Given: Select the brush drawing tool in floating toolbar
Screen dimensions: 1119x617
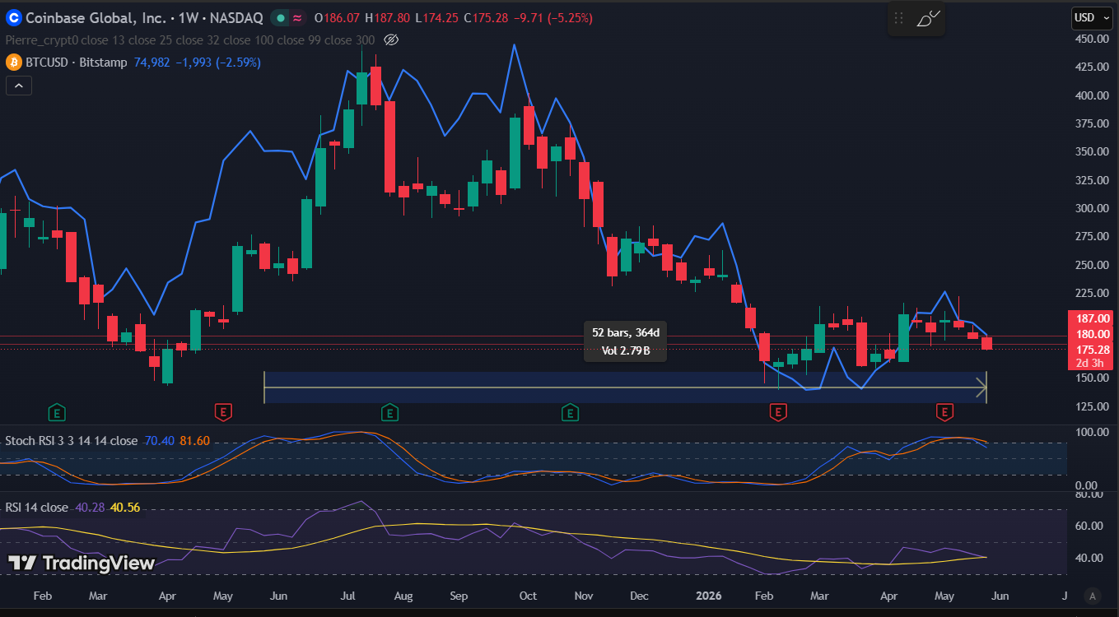Looking at the screenshot, I should click(928, 17).
